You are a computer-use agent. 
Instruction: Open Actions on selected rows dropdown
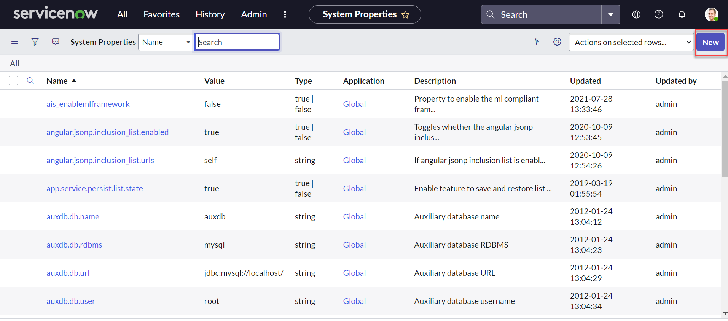point(631,42)
